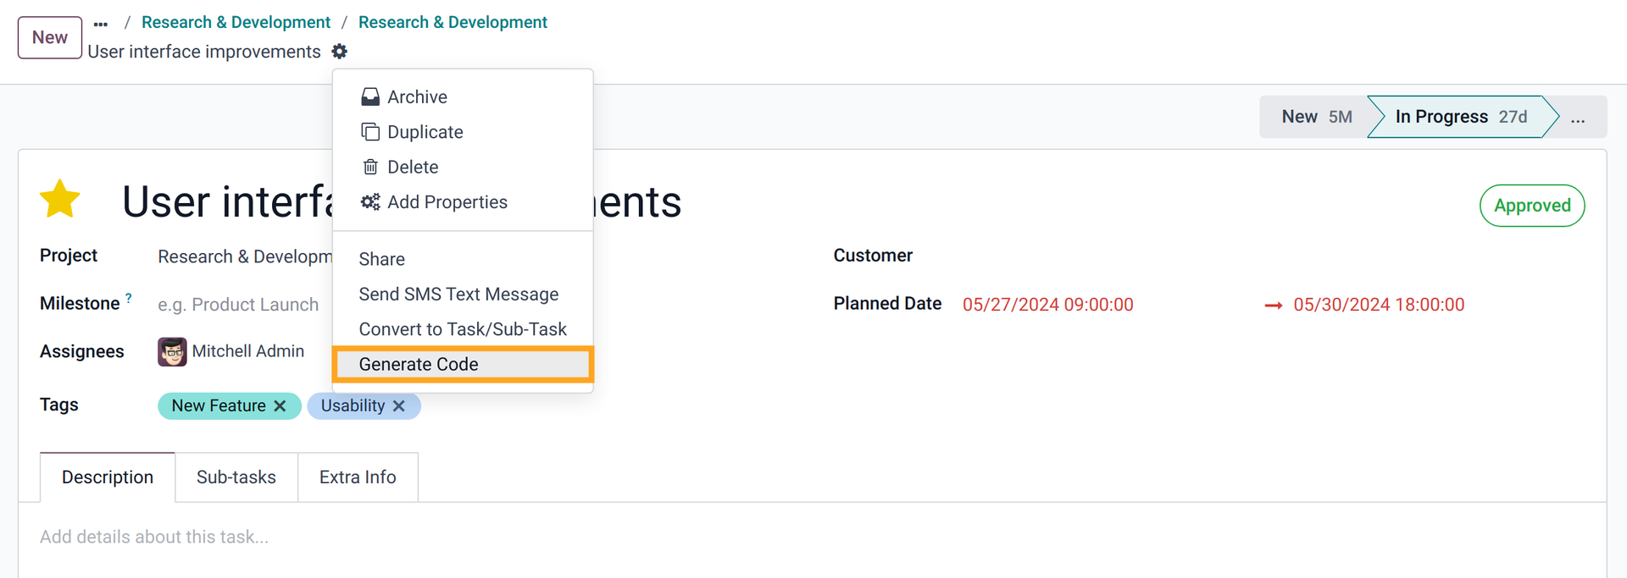This screenshot has height=578, width=1627.
Task: Open the first Research & Development breadcrumb
Action: pyautogui.click(x=236, y=22)
